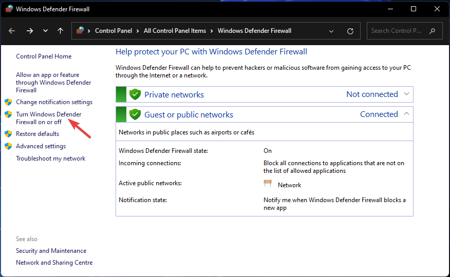Click the Forward navigation arrow
This screenshot has width=450, height=277.
(30, 31)
